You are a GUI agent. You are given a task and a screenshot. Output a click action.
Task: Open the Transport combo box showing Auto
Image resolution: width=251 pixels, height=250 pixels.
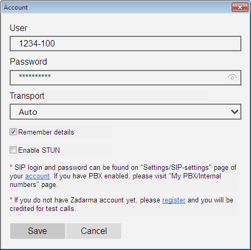(x=126, y=112)
